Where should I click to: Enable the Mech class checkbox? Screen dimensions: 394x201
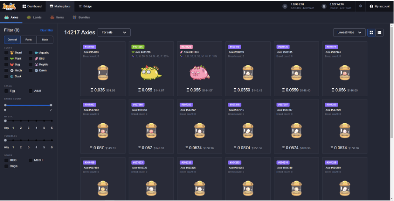(x=6, y=70)
